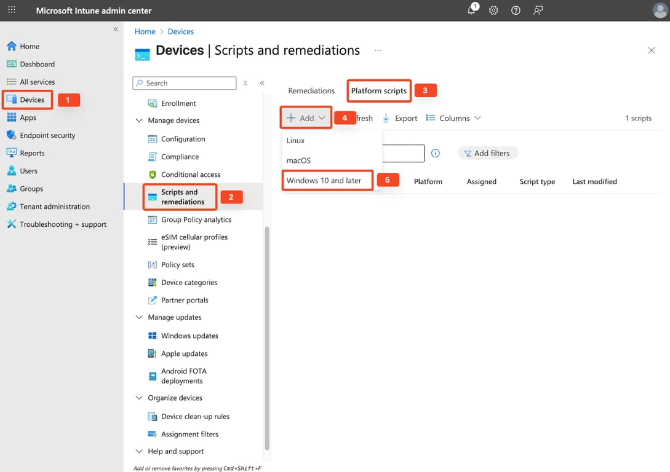
Task: Collapse the Manage updates section
Action: 139,317
